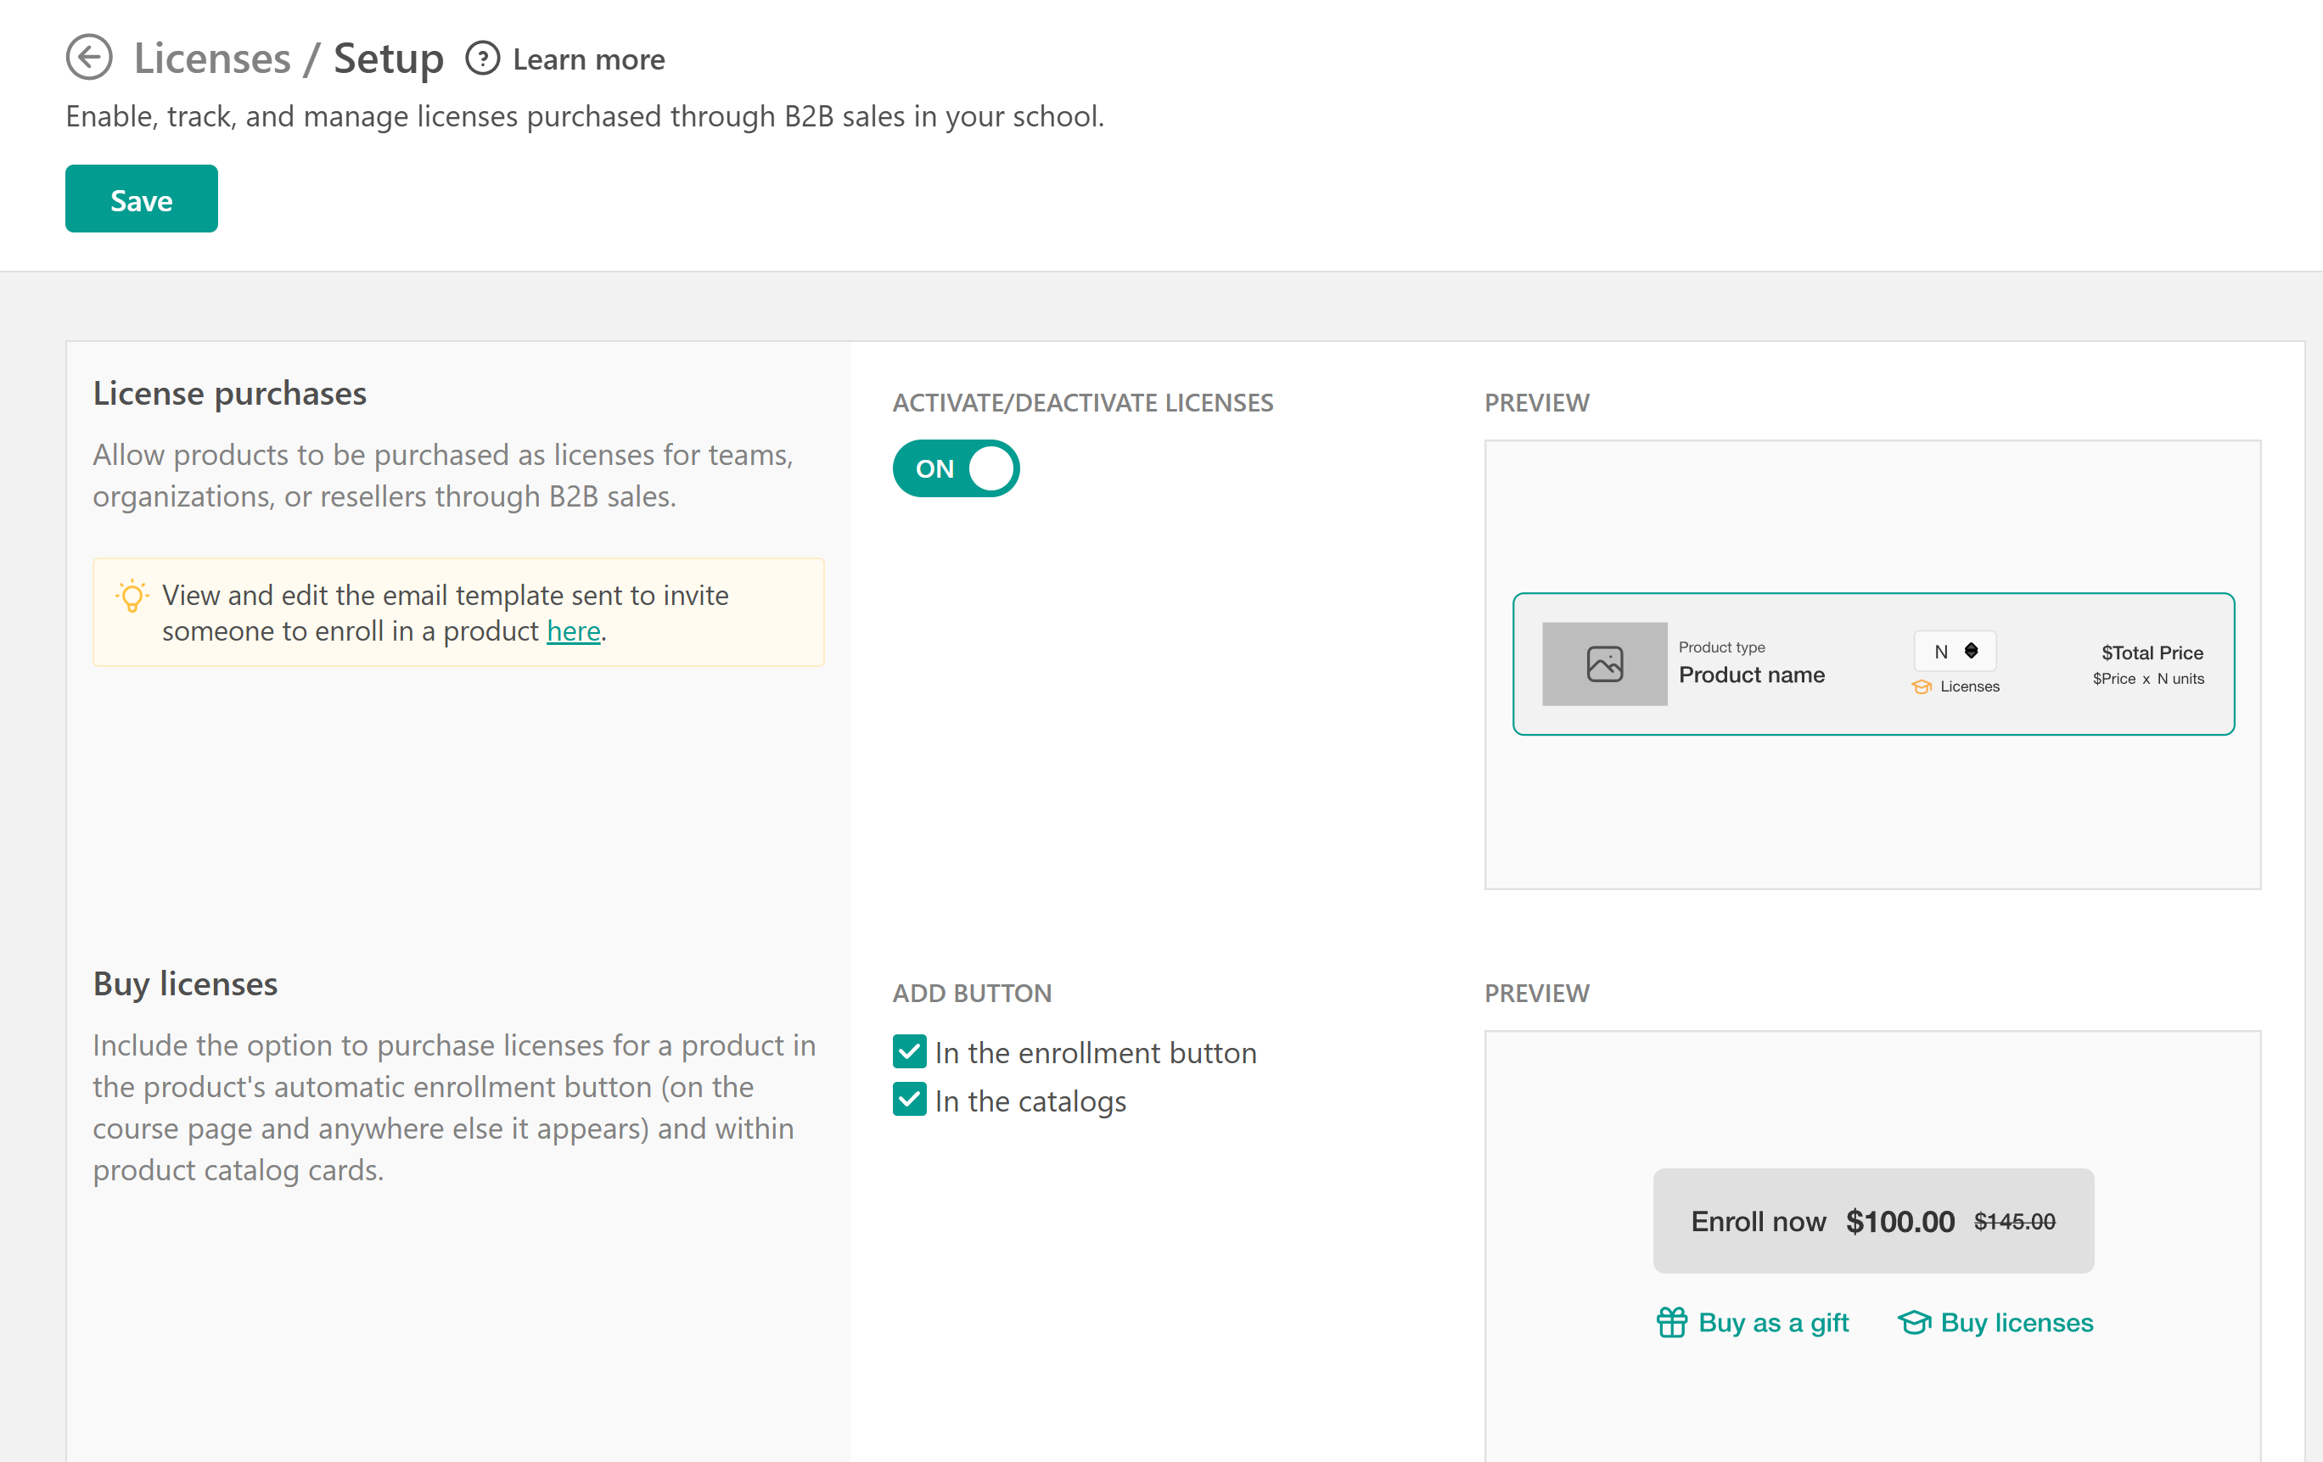Click the graduation cap Licenses icon in preview

1921,686
